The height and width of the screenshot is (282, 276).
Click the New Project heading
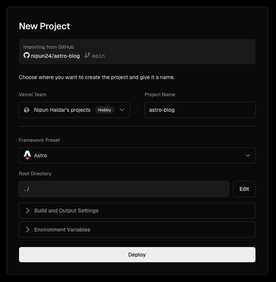tap(44, 26)
